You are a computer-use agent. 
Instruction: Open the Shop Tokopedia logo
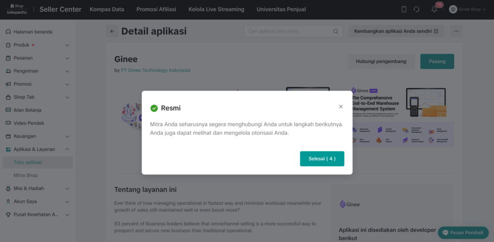pos(17,9)
